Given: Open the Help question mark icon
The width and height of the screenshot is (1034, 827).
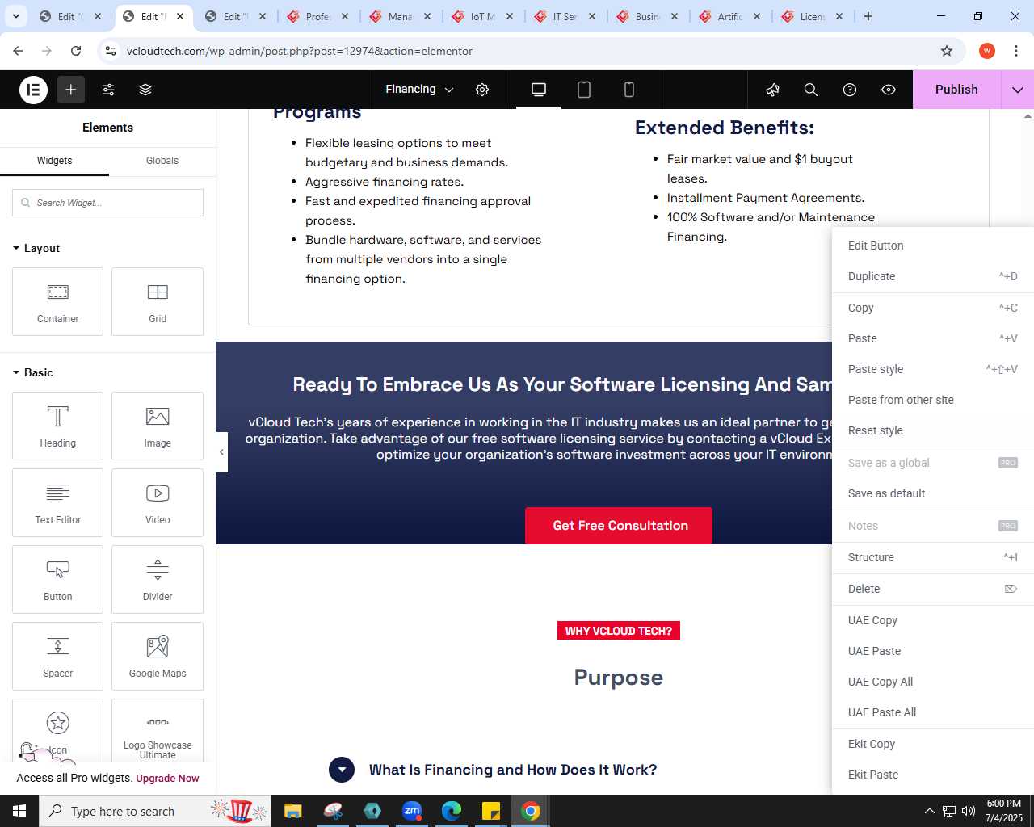Looking at the screenshot, I should point(850,90).
